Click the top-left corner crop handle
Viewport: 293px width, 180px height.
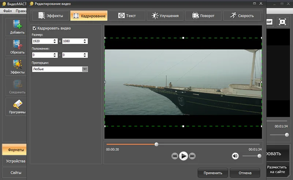(105, 38)
